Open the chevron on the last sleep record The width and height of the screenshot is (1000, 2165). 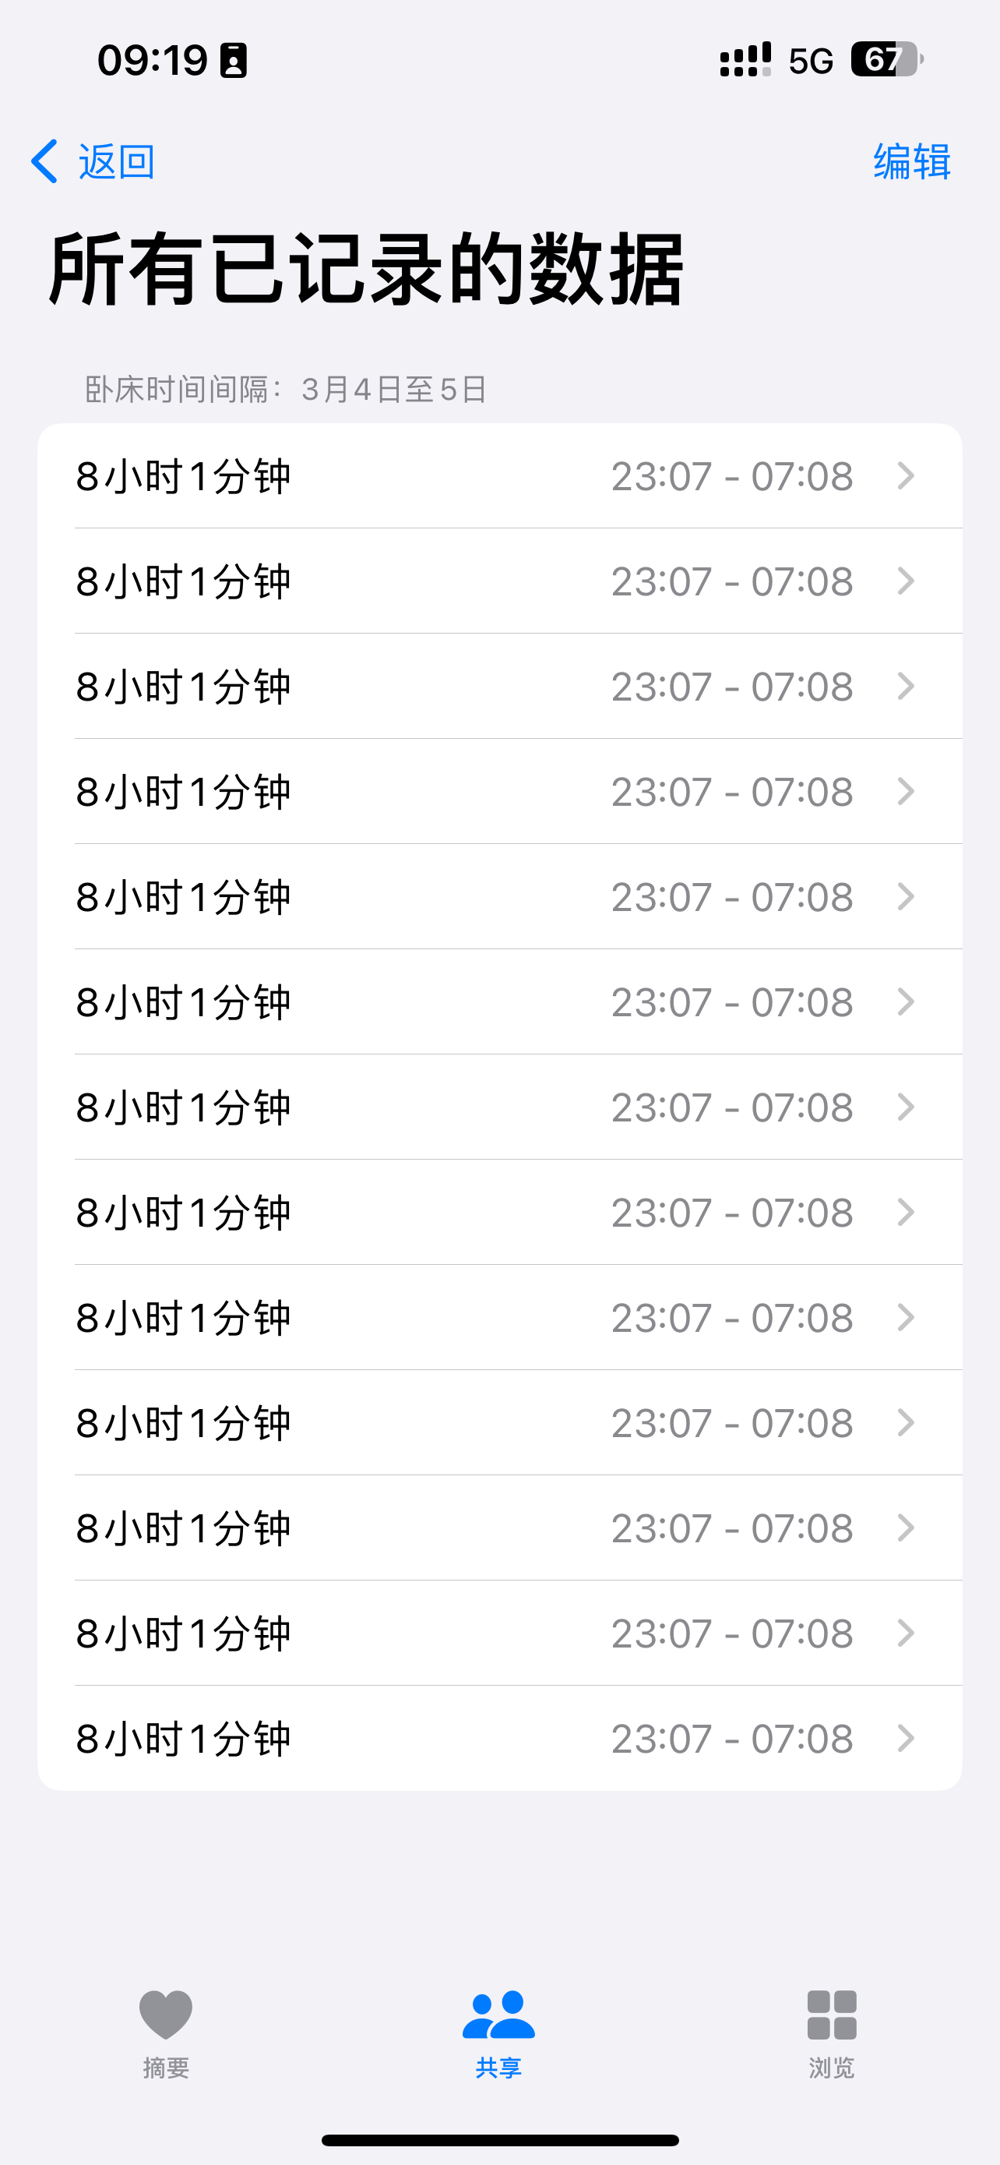905,1738
